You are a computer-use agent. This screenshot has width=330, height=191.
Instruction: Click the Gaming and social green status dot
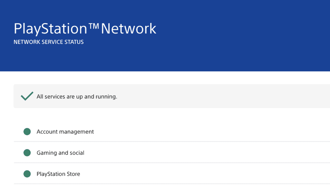27,153
